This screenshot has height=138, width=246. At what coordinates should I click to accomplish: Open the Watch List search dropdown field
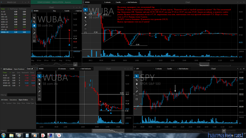click(15, 6)
